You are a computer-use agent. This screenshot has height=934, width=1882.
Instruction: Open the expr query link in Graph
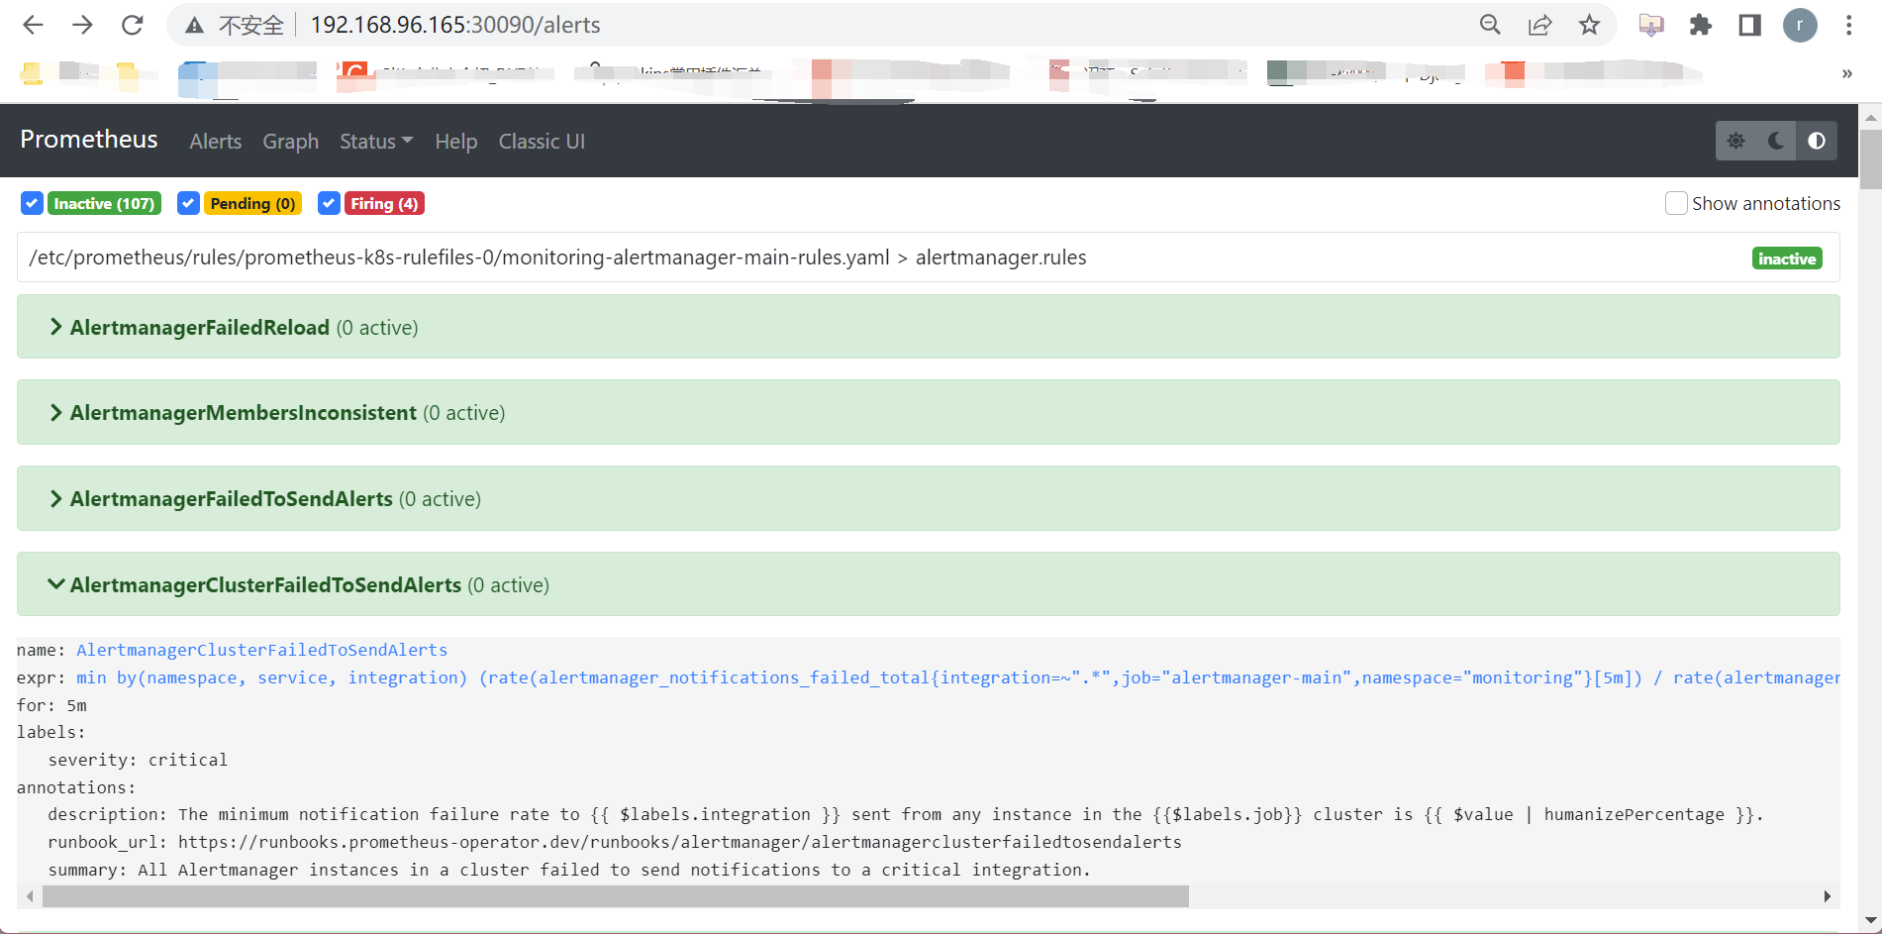click(958, 677)
